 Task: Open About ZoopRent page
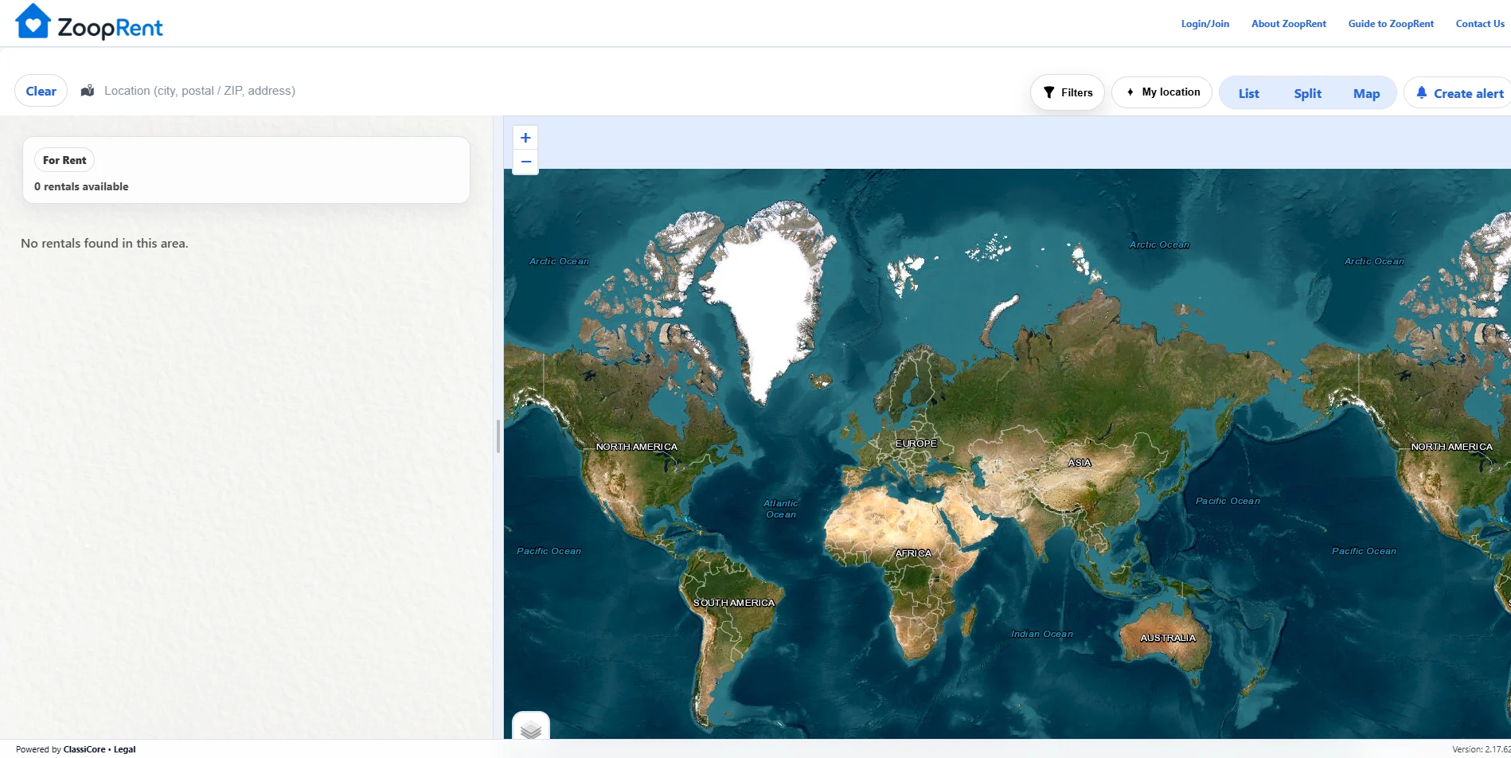tap(1288, 24)
